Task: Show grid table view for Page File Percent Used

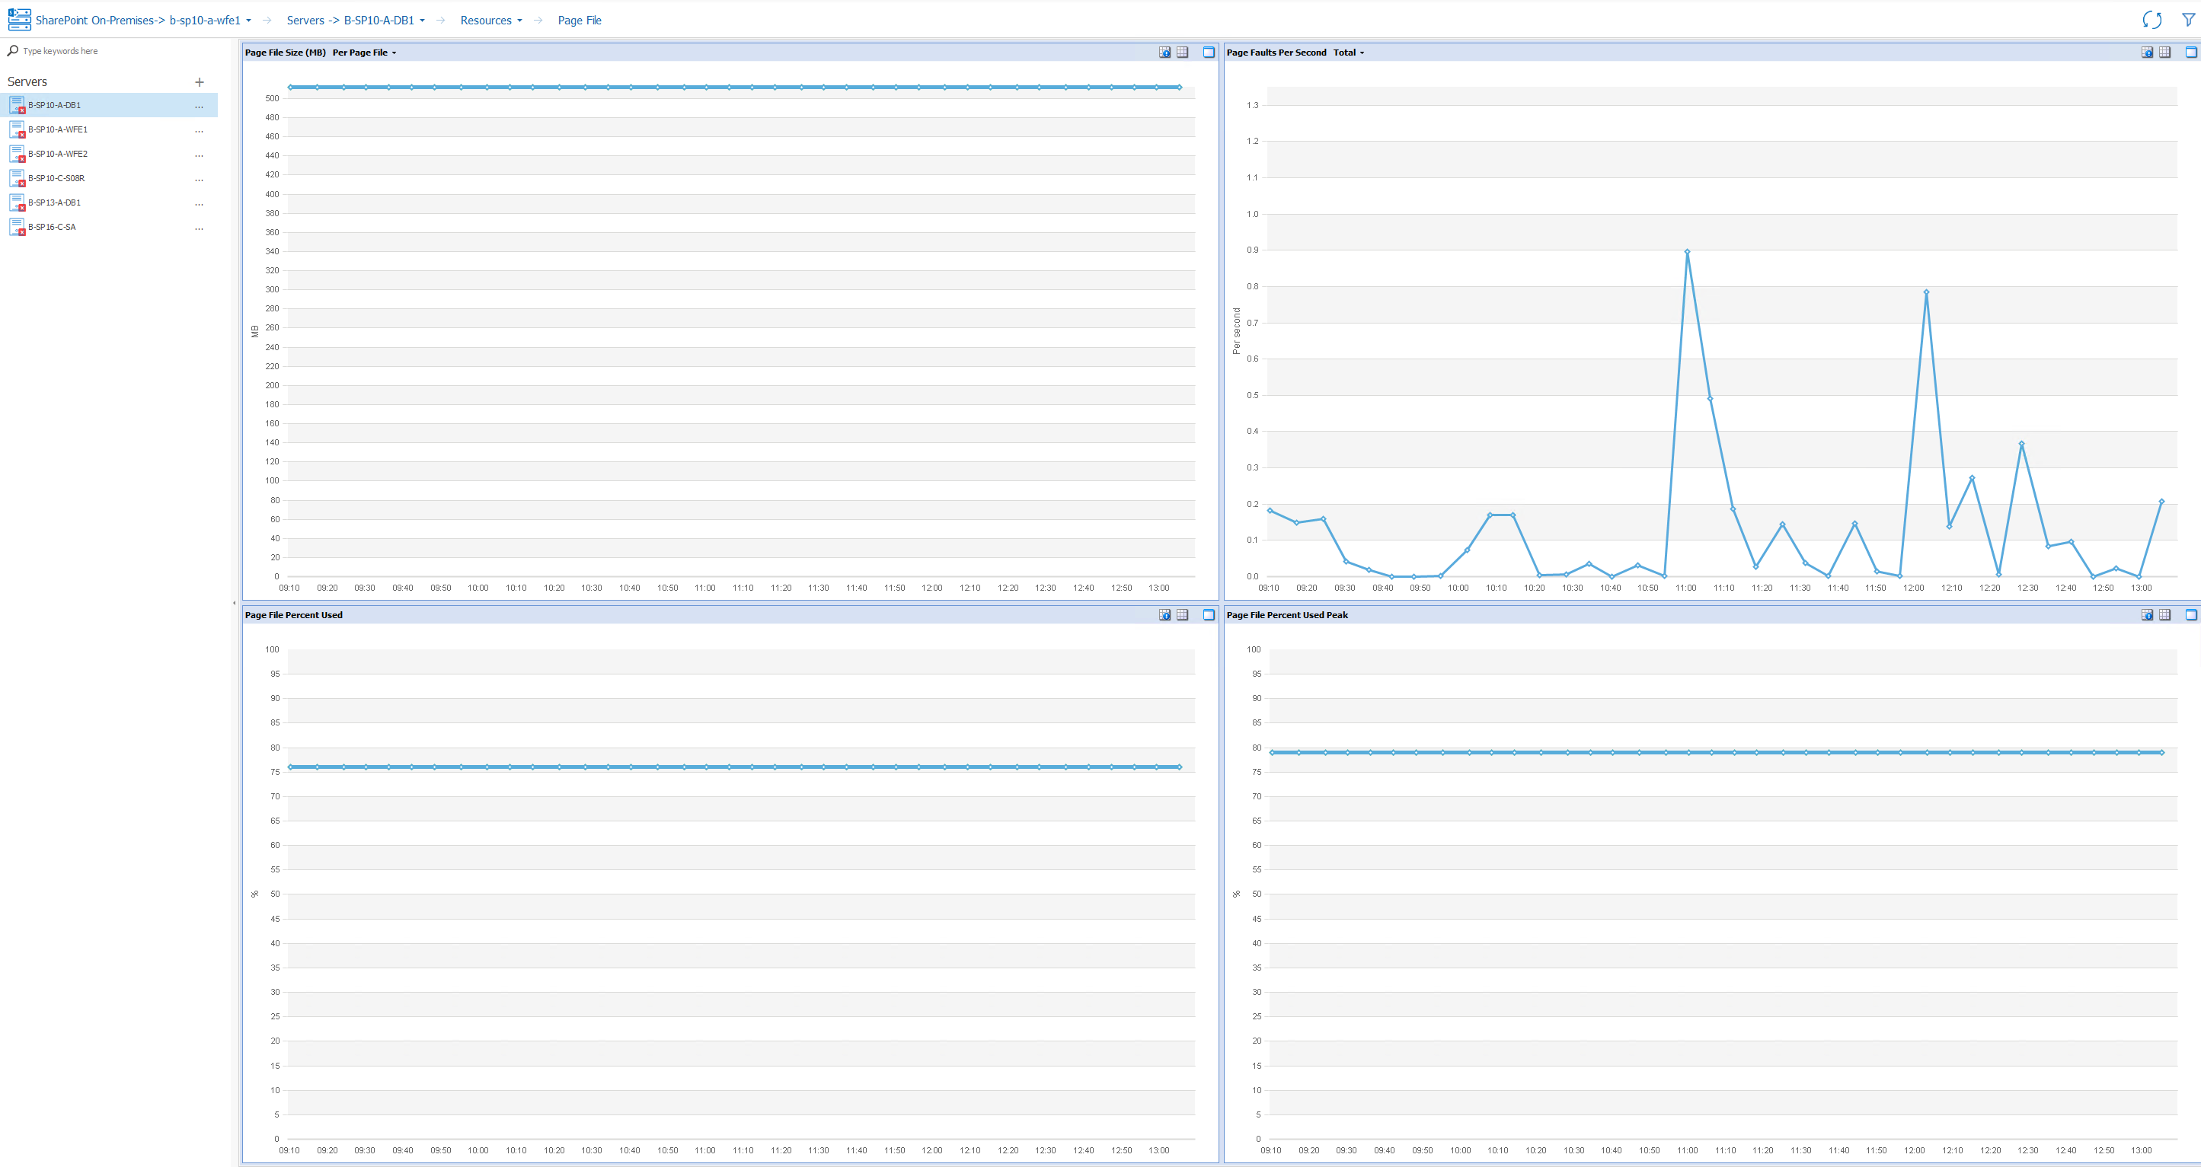Action: pos(1183,614)
